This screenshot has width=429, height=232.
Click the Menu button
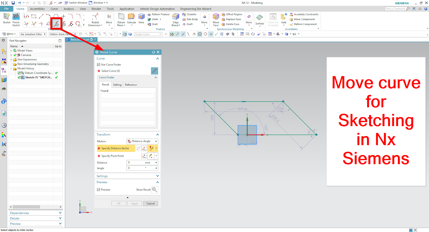9,34
